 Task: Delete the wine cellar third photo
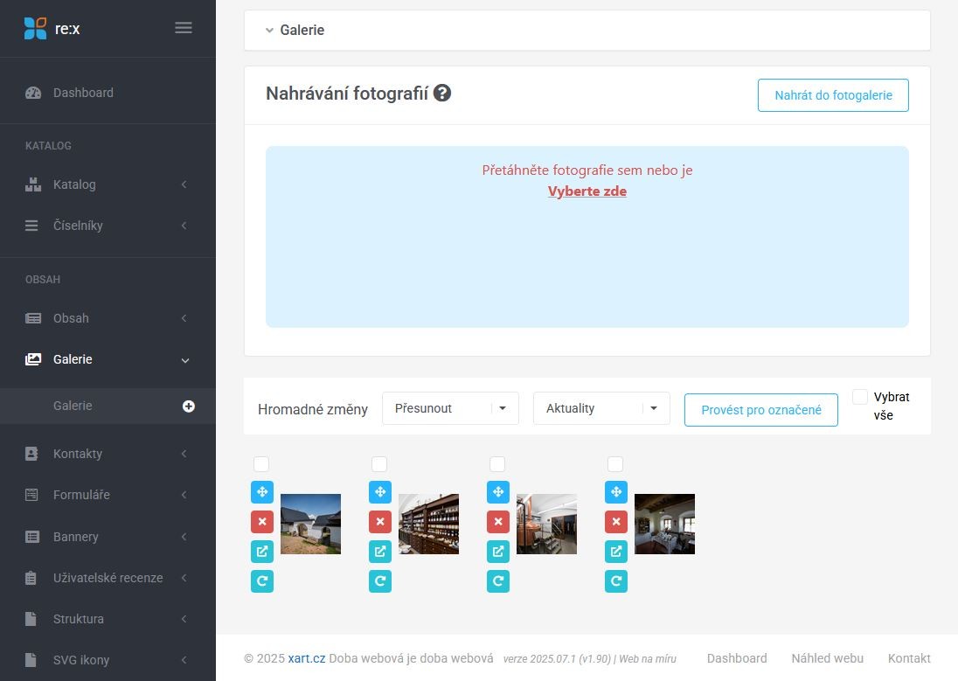coord(498,522)
